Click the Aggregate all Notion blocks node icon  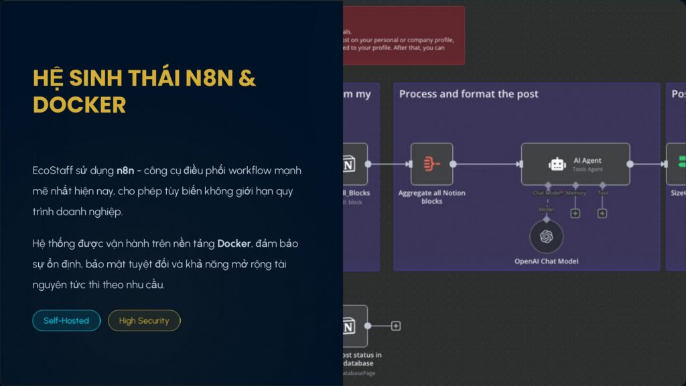coord(431,164)
